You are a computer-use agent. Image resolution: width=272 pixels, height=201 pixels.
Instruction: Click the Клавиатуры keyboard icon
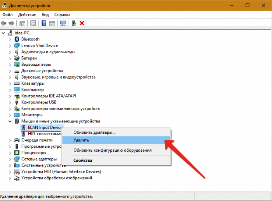coord(17,84)
